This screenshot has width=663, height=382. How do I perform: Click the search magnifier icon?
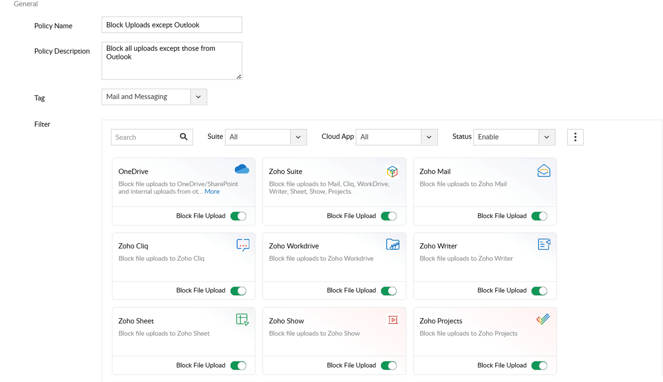tap(183, 137)
